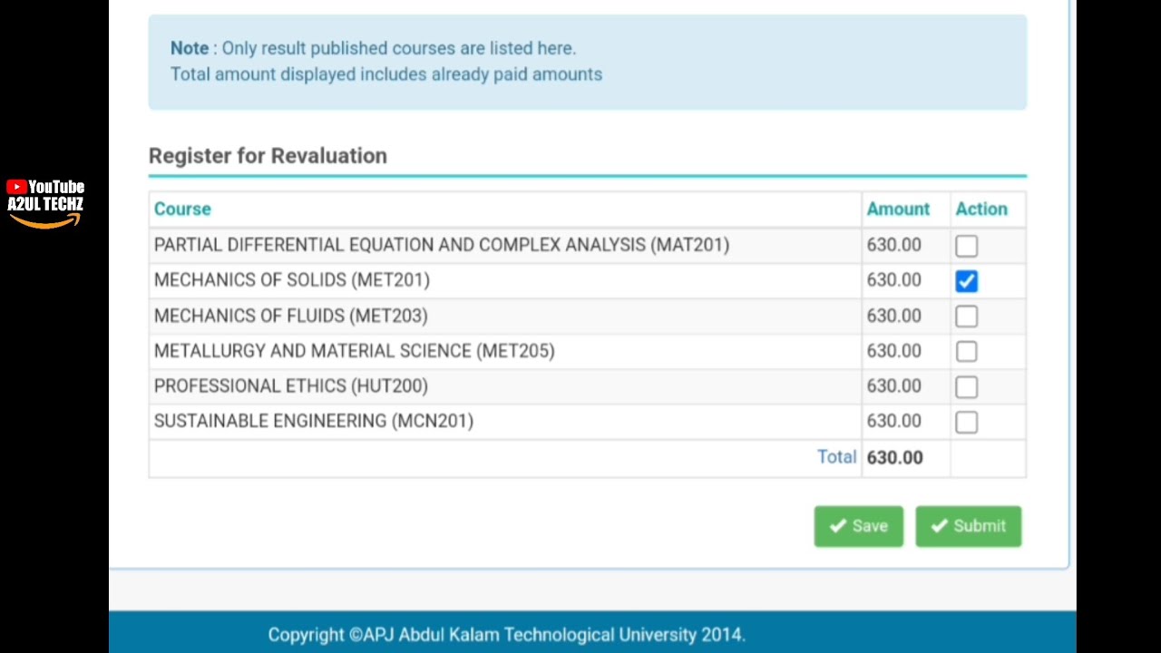Submit the revaluation registration
Image resolution: width=1161 pixels, height=653 pixels.
pos(968,526)
